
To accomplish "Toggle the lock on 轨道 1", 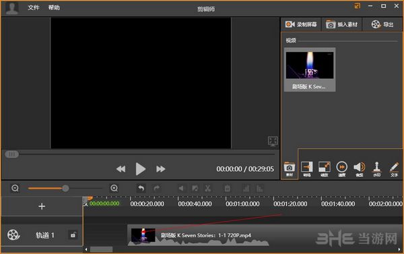I will click(73, 235).
